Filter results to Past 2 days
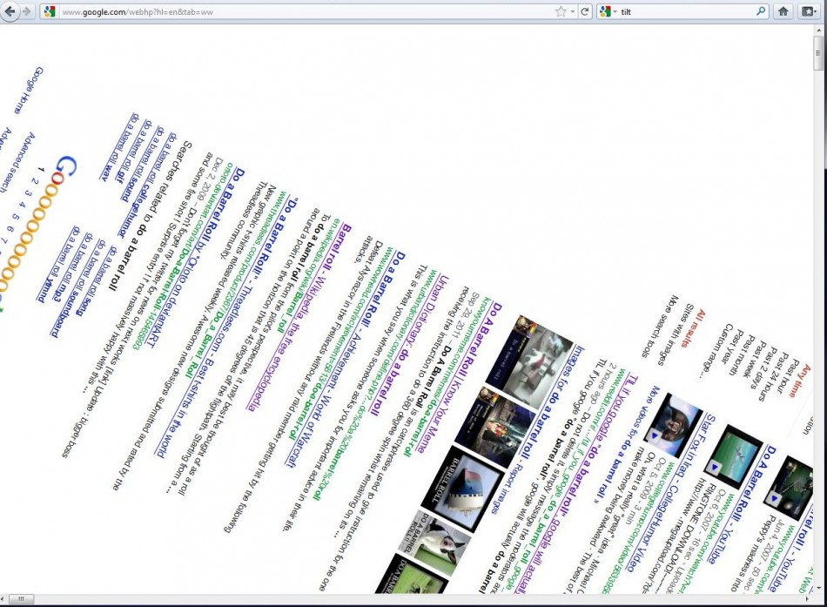 (x=762, y=369)
